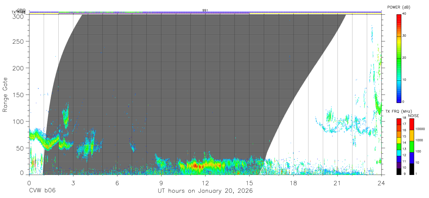Click the 100 range gate tick label

pyautogui.click(x=18, y=121)
